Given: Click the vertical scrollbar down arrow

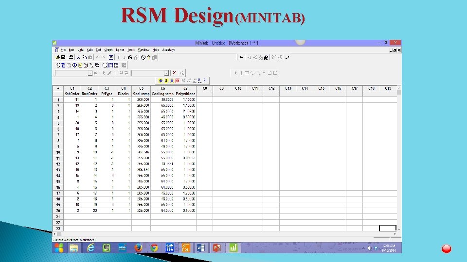Looking at the screenshot, I should coord(399,229).
